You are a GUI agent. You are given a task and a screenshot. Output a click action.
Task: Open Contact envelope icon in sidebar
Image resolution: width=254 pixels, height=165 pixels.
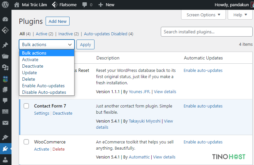[x=5, y=123]
